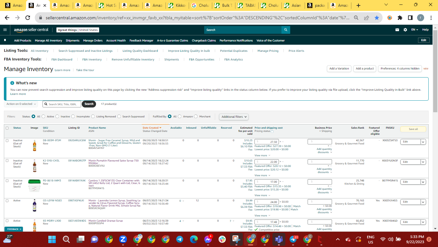Click the Business Price field in the Lavender Lemon Syrup row

pyautogui.click(x=319, y=202)
